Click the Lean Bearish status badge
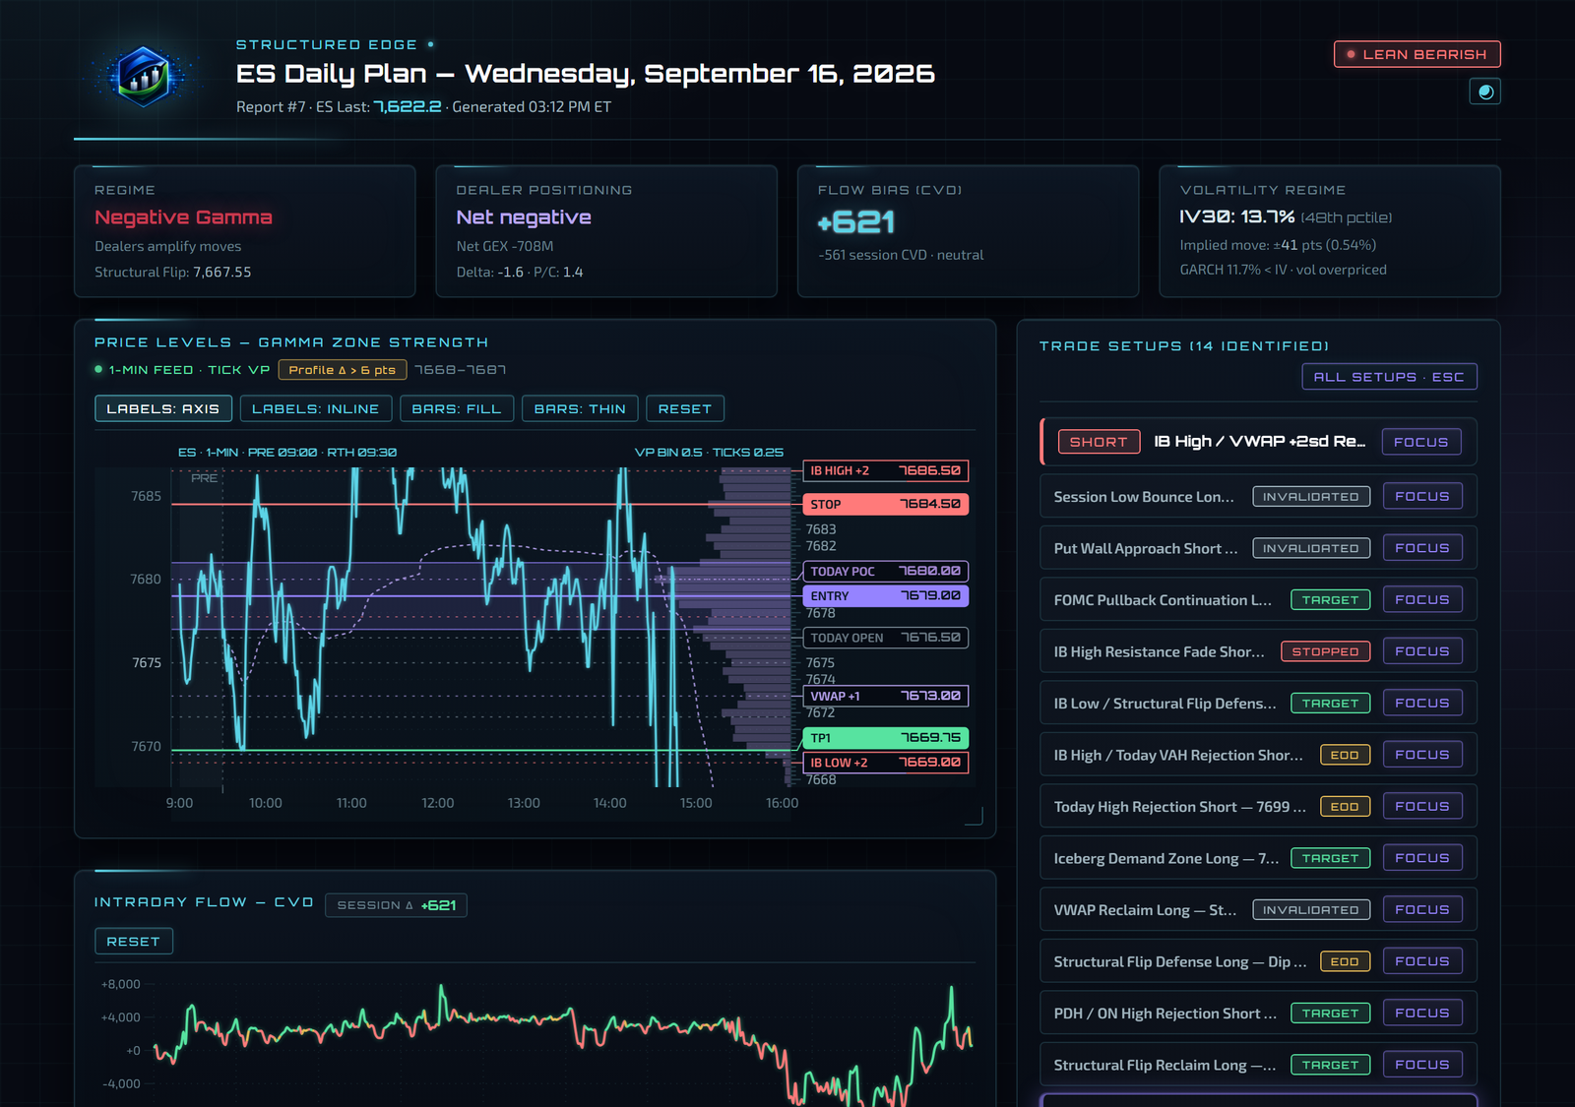Image resolution: width=1575 pixels, height=1107 pixels. click(x=1417, y=54)
